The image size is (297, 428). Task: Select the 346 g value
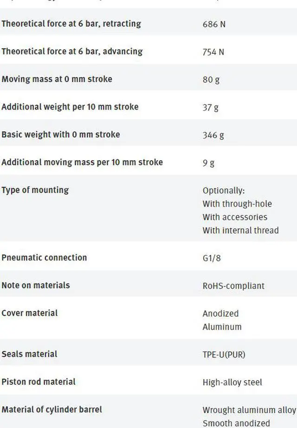point(213,136)
